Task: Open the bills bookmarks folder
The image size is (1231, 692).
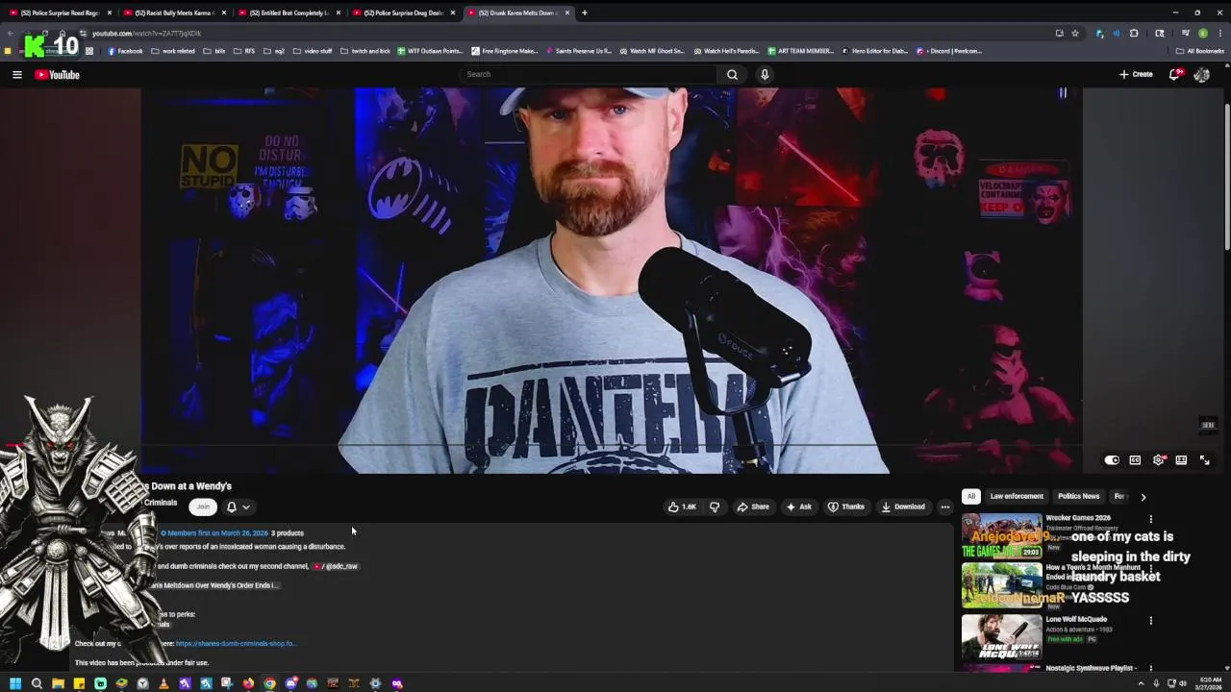Action: 214,51
